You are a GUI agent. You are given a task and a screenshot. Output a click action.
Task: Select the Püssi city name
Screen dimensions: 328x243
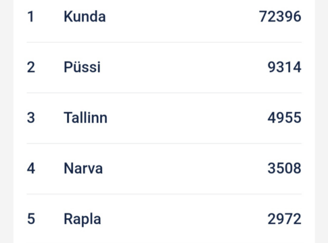(x=82, y=67)
